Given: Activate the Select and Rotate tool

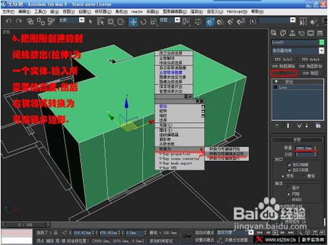Looking at the screenshot, I should pos(144,22).
